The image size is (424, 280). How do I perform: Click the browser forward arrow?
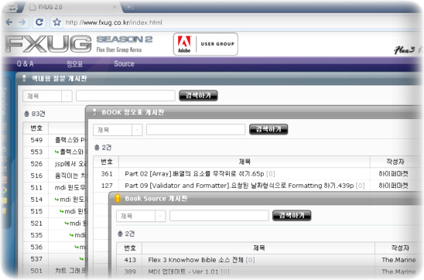point(22,22)
